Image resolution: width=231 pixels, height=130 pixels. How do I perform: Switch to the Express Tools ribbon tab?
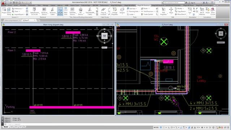75,5
